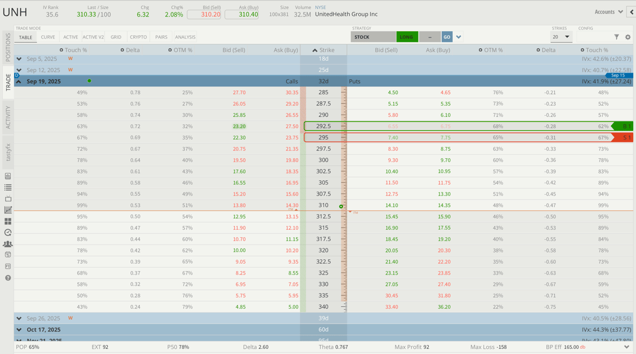
Task: Open the tastyfx side tab
Action: 8,152
